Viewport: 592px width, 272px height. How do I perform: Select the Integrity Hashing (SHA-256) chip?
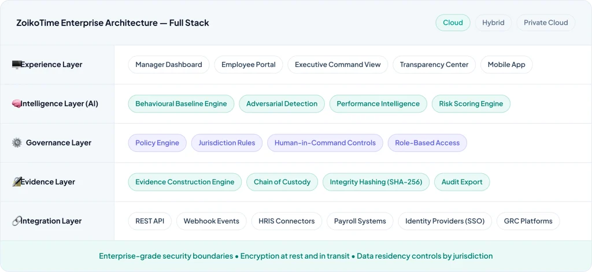click(376, 182)
